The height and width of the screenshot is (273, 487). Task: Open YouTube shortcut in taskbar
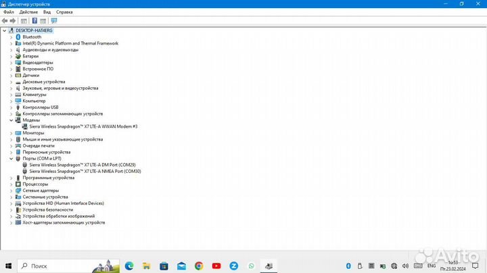pyautogui.click(x=216, y=266)
